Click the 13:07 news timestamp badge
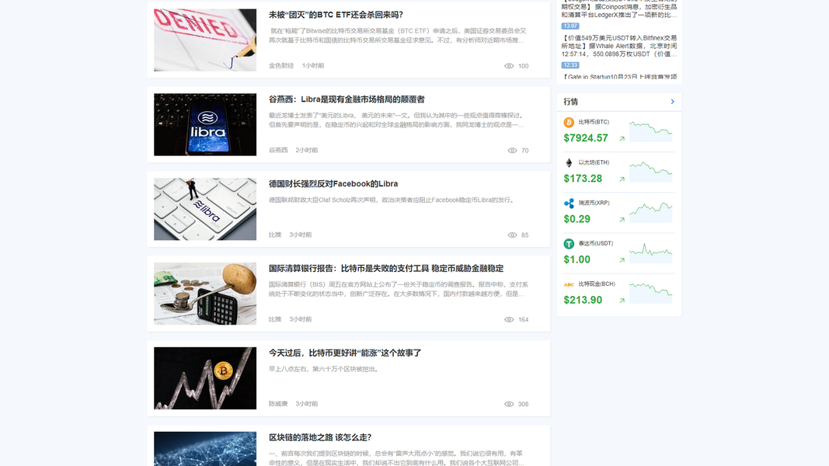The image size is (829, 466). coord(570,26)
